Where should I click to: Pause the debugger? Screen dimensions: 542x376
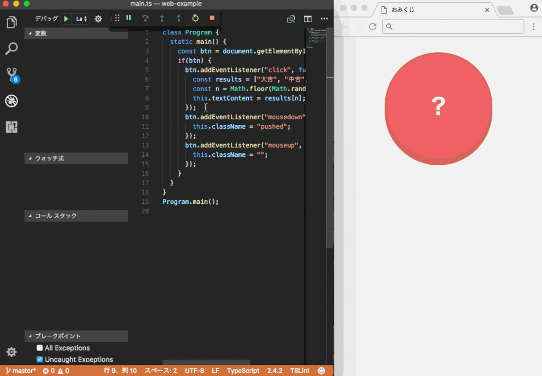point(129,17)
